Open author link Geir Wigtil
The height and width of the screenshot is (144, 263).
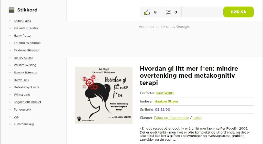point(165,93)
